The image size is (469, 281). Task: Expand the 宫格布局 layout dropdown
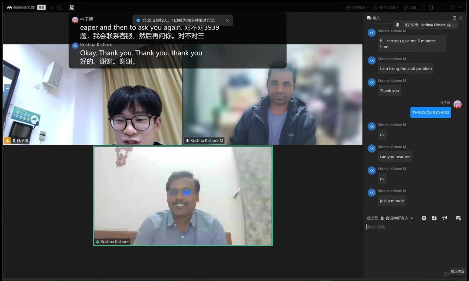click(357, 7)
